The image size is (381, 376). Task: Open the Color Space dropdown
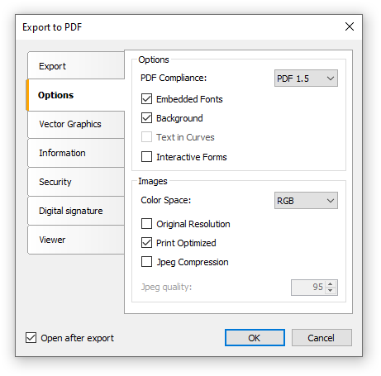pyautogui.click(x=306, y=201)
